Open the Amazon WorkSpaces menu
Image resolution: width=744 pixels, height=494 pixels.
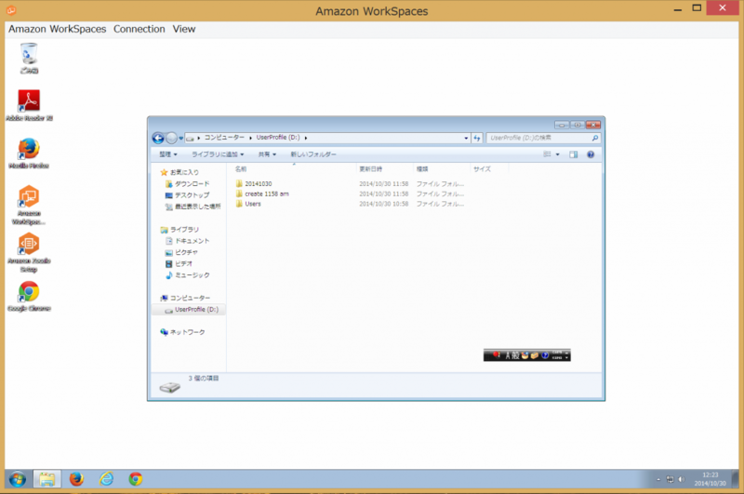click(58, 29)
